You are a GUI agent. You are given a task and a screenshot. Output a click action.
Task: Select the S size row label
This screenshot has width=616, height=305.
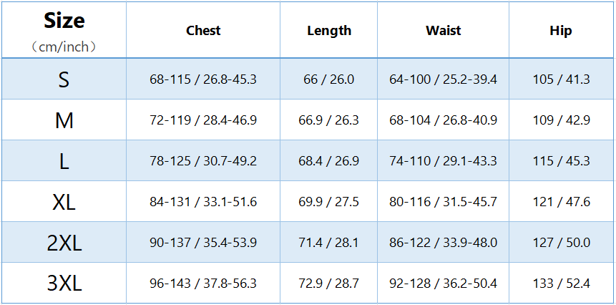click(64, 79)
